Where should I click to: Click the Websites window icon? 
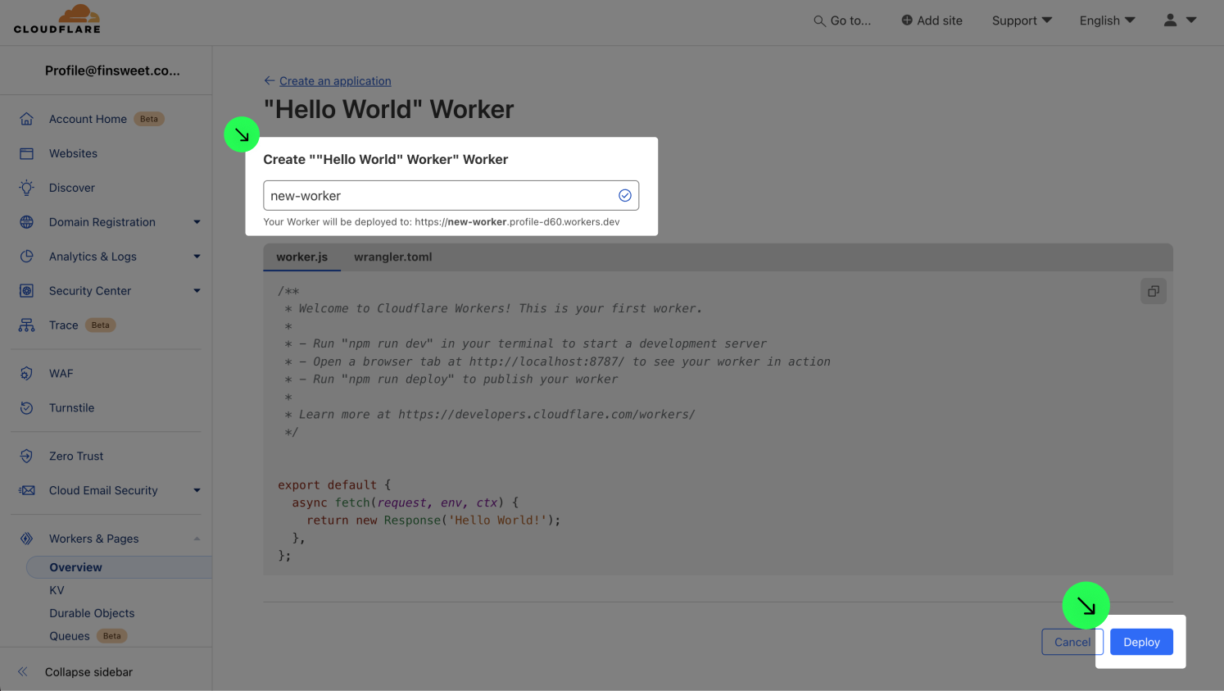(x=26, y=153)
